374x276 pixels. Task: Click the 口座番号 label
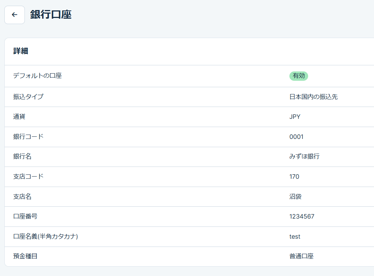[25, 216]
